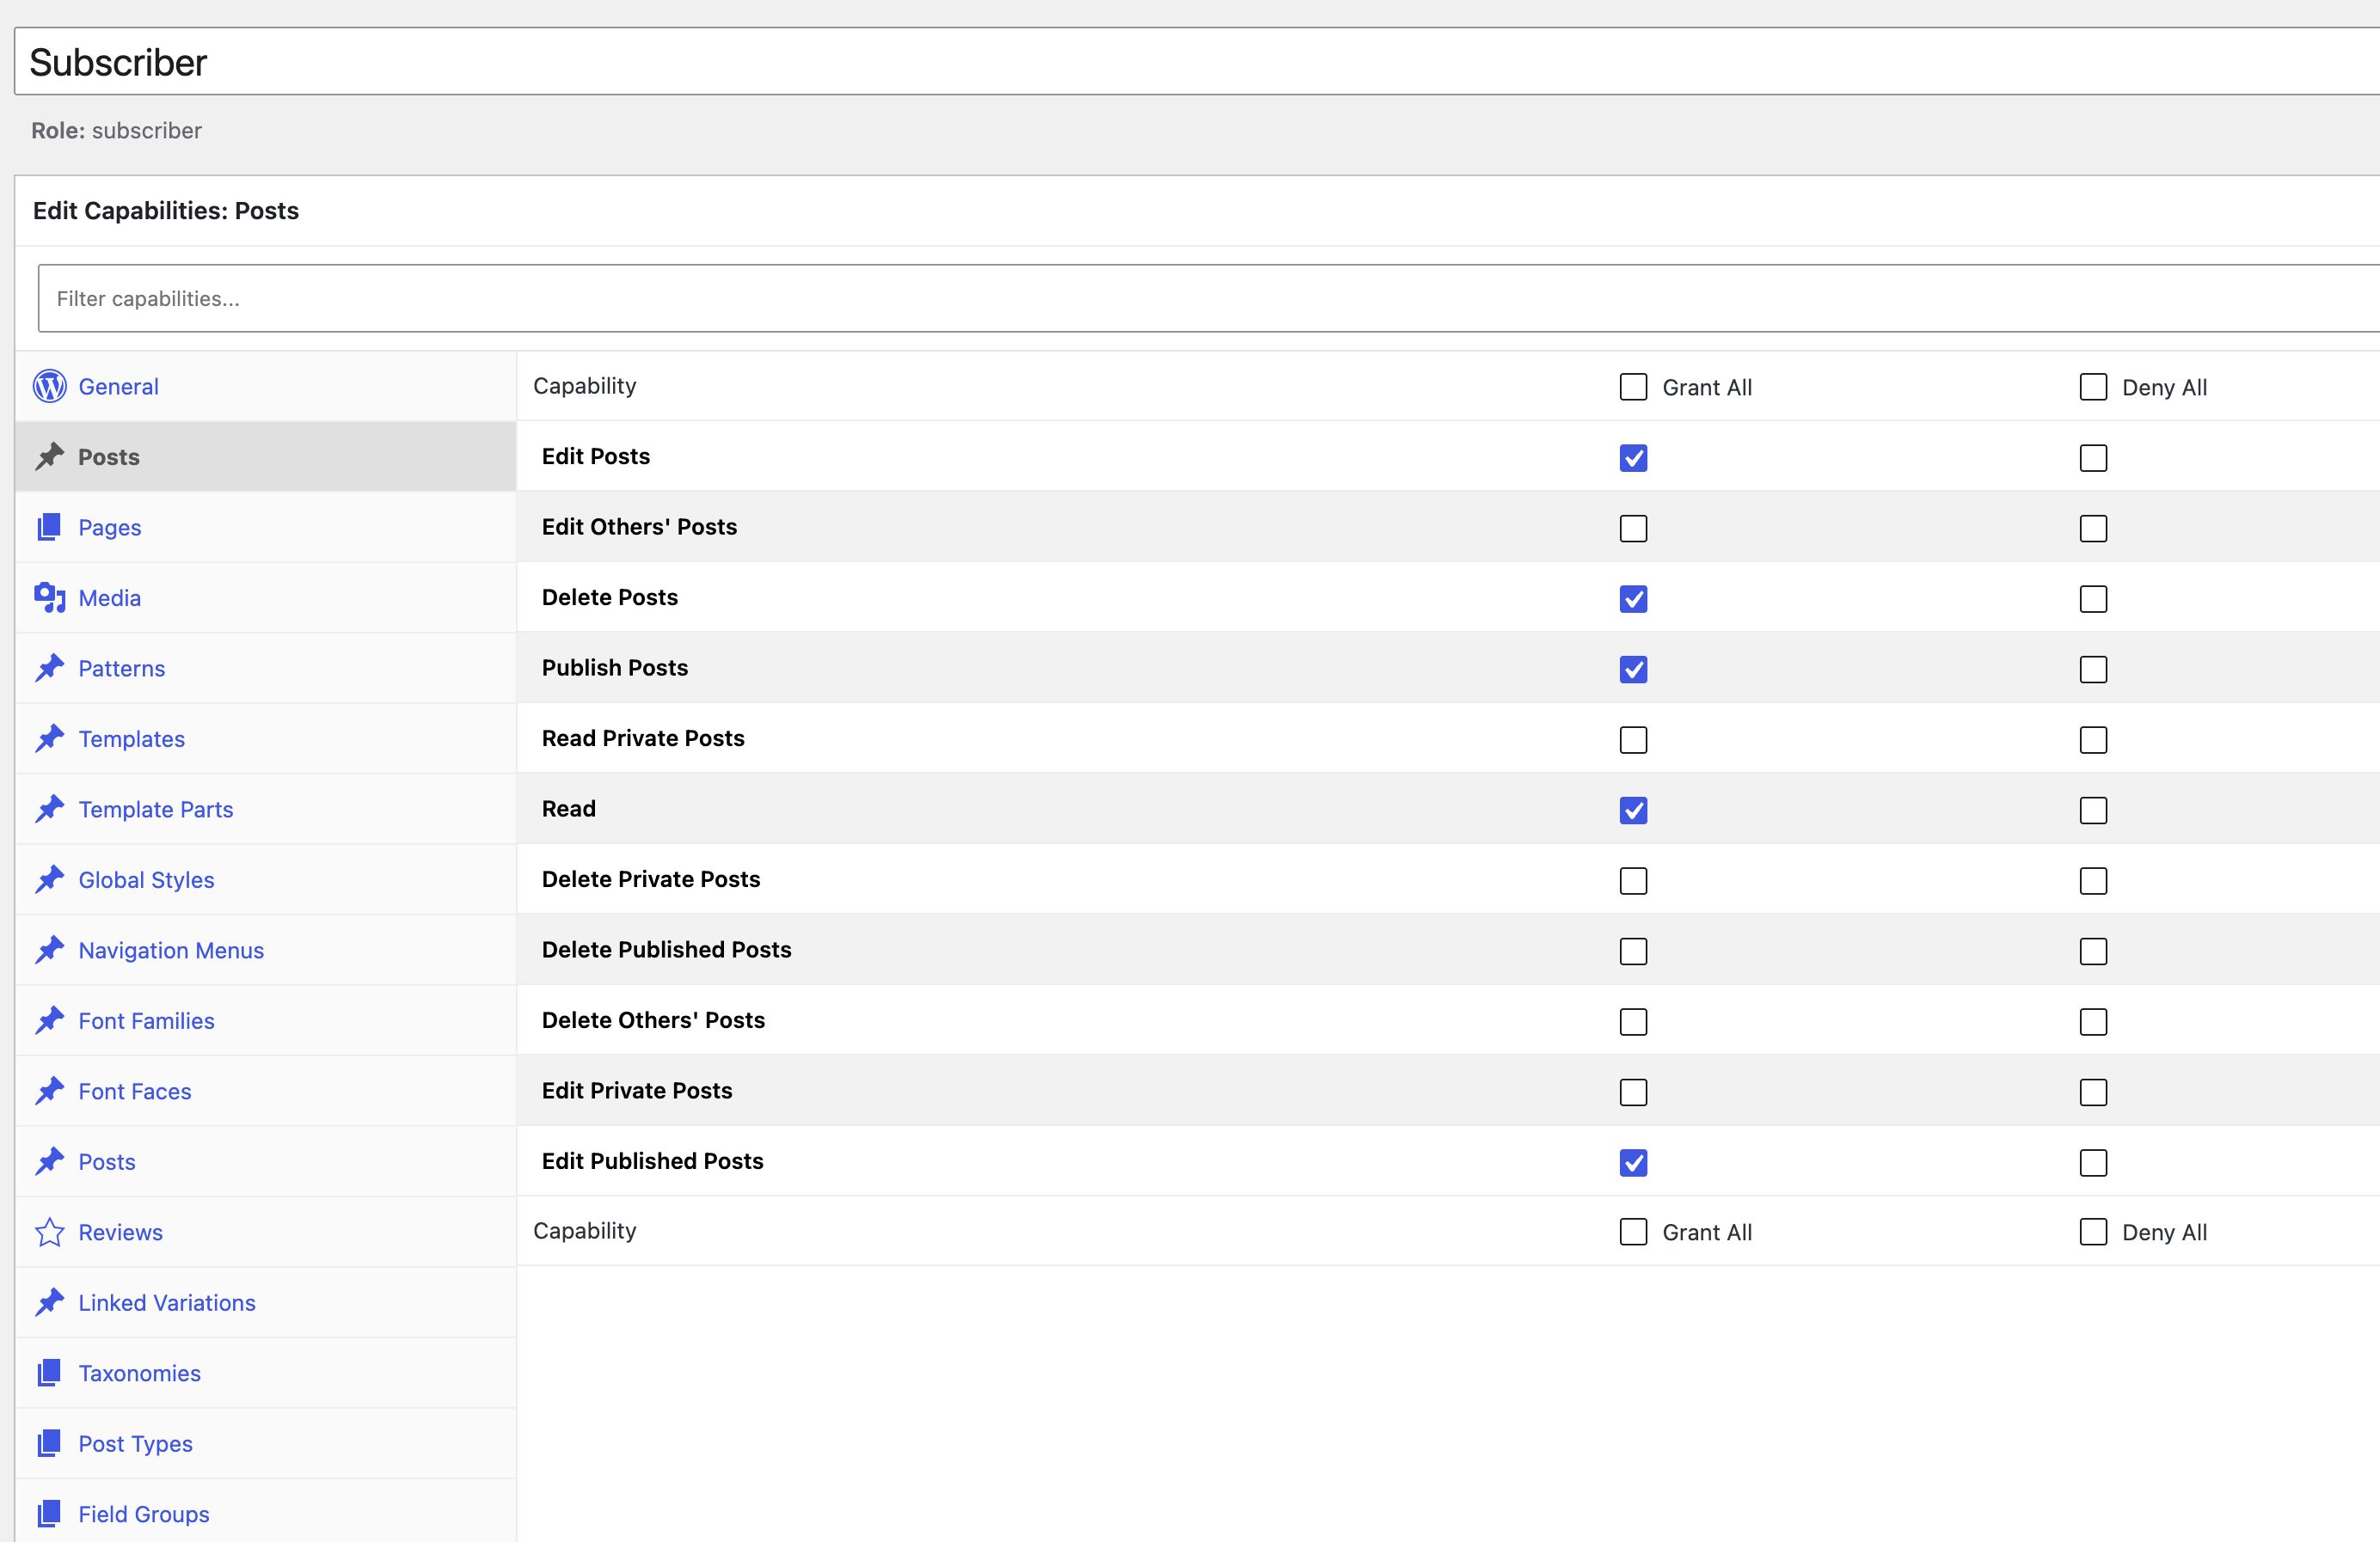Click the Subscriber role name field

pyautogui.click(x=1197, y=62)
